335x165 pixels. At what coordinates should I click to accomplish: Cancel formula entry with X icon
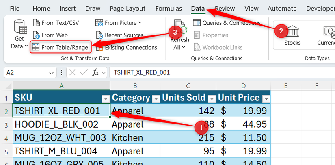[x=72, y=73]
